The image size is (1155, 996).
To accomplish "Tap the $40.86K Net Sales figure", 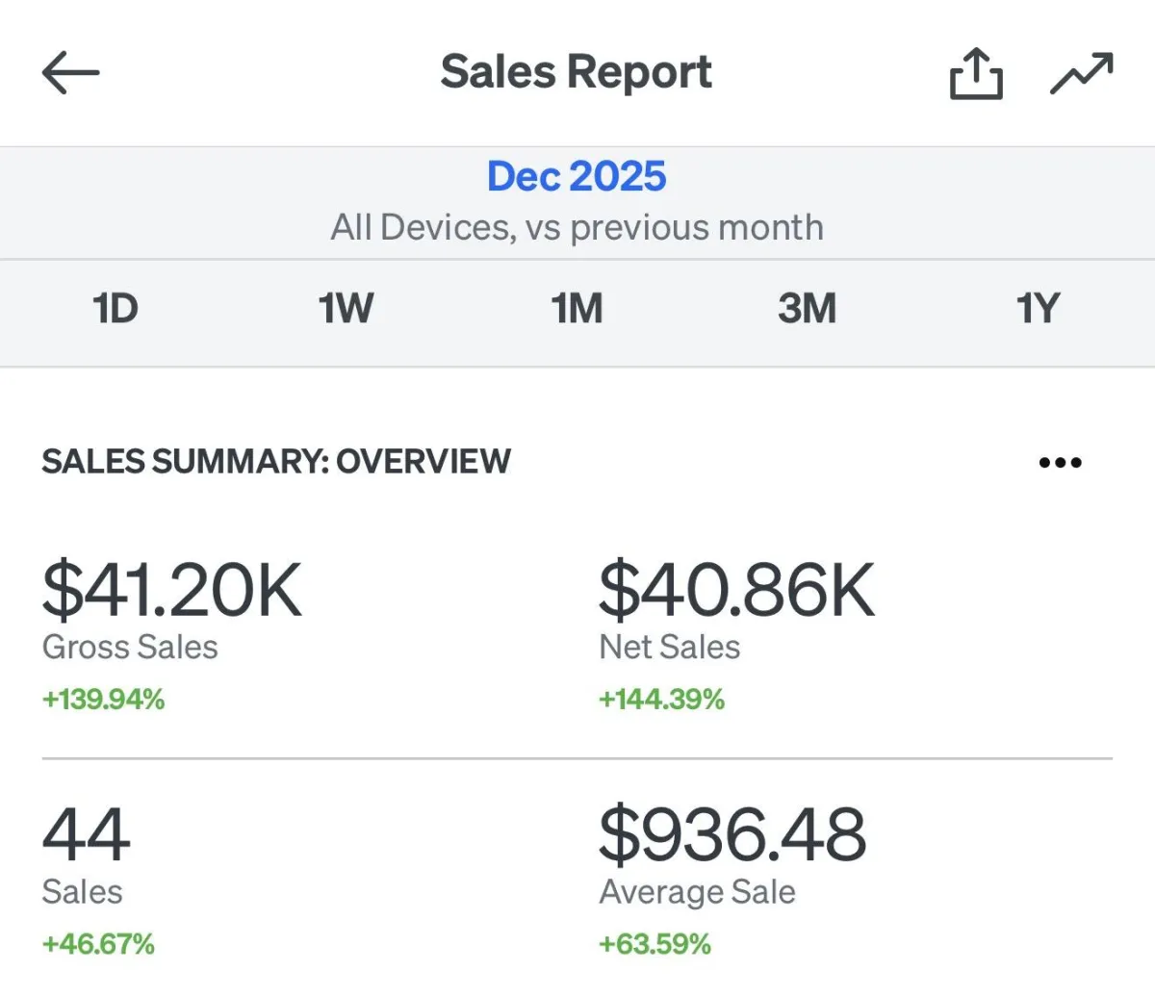I will pyautogui.click(x=737, y=590).
